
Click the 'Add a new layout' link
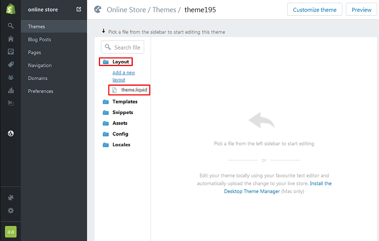[x=124, y=76]
